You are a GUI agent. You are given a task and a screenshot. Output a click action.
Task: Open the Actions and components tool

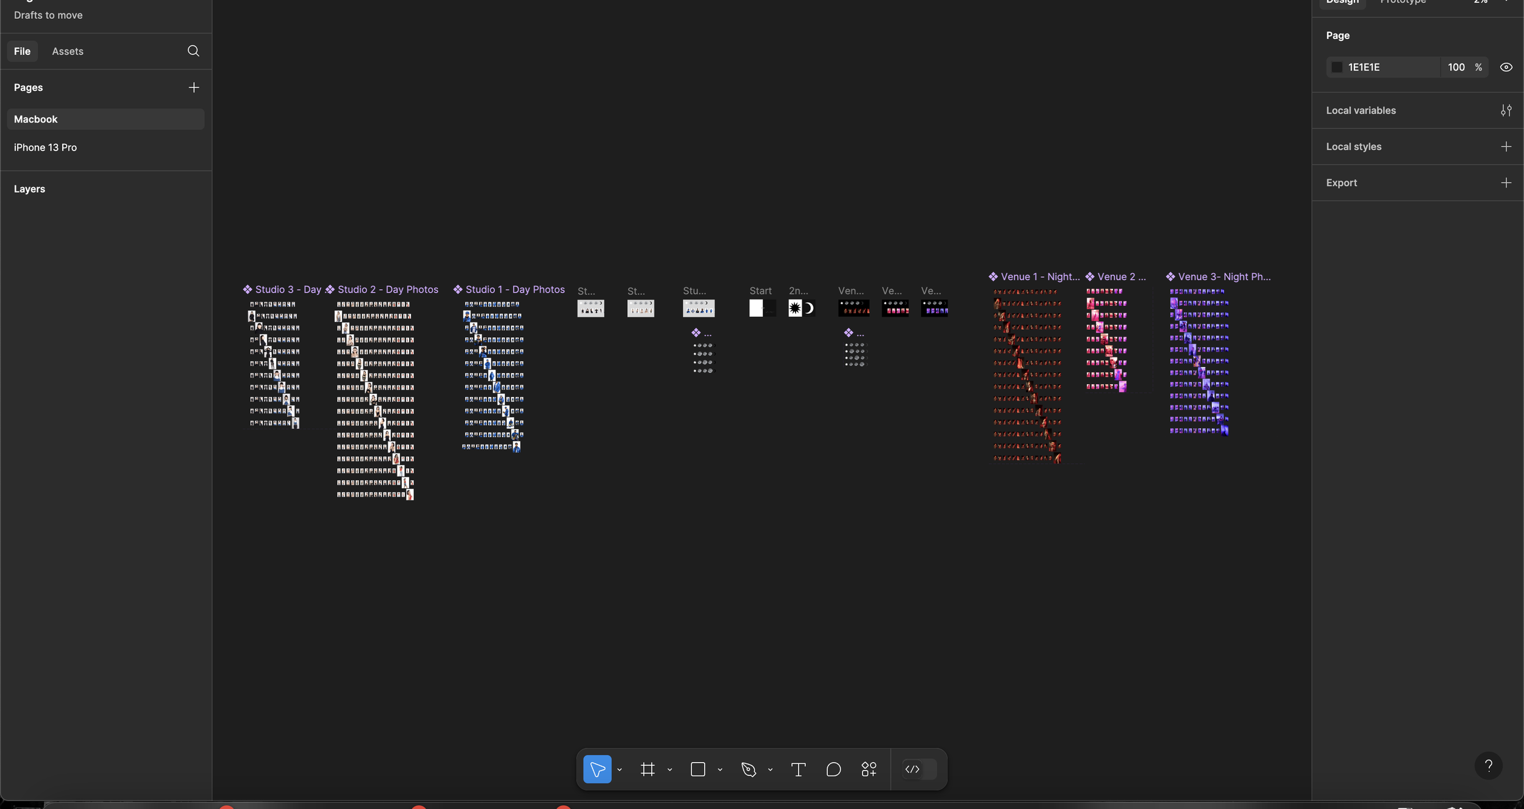[x=869, y=769]
